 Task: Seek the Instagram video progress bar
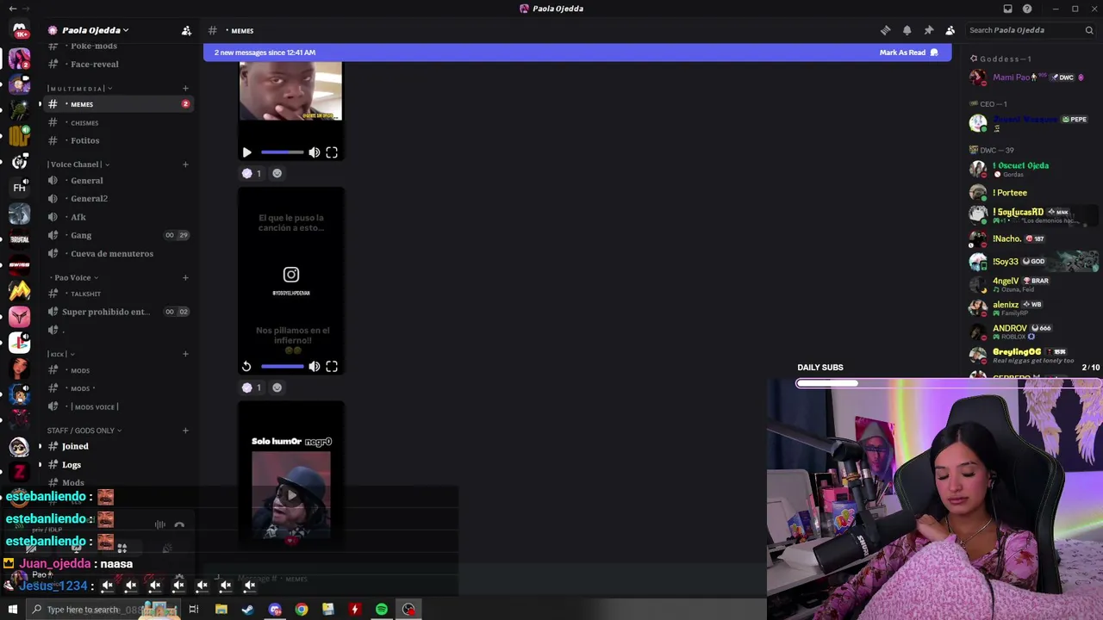coord(283,367)
